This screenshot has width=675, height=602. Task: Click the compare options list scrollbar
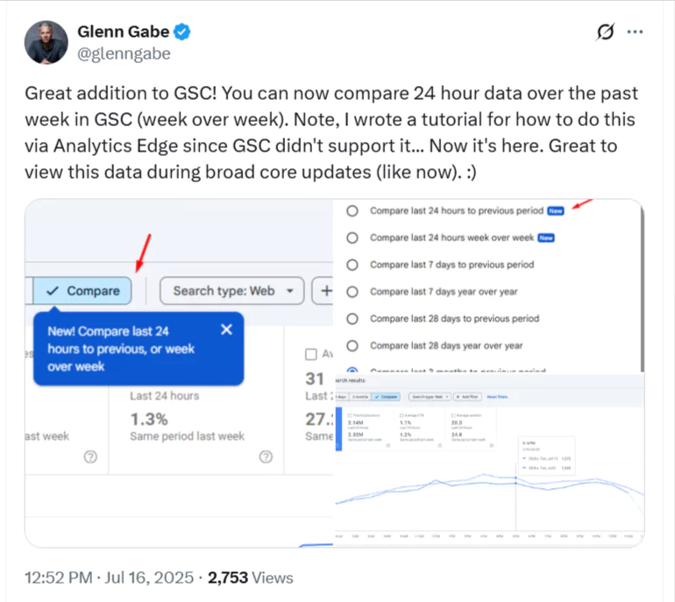coord(642,288)
